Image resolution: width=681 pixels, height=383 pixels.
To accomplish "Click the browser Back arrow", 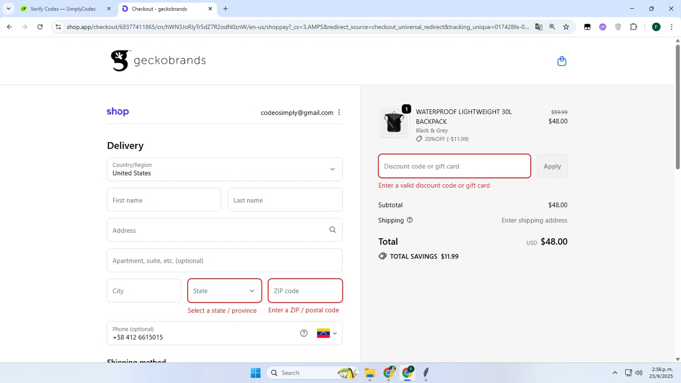I will 9,27.
